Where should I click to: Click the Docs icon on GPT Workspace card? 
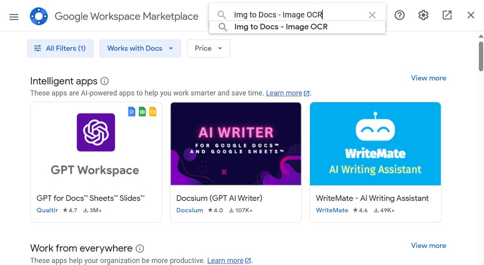tap(131, 111)
